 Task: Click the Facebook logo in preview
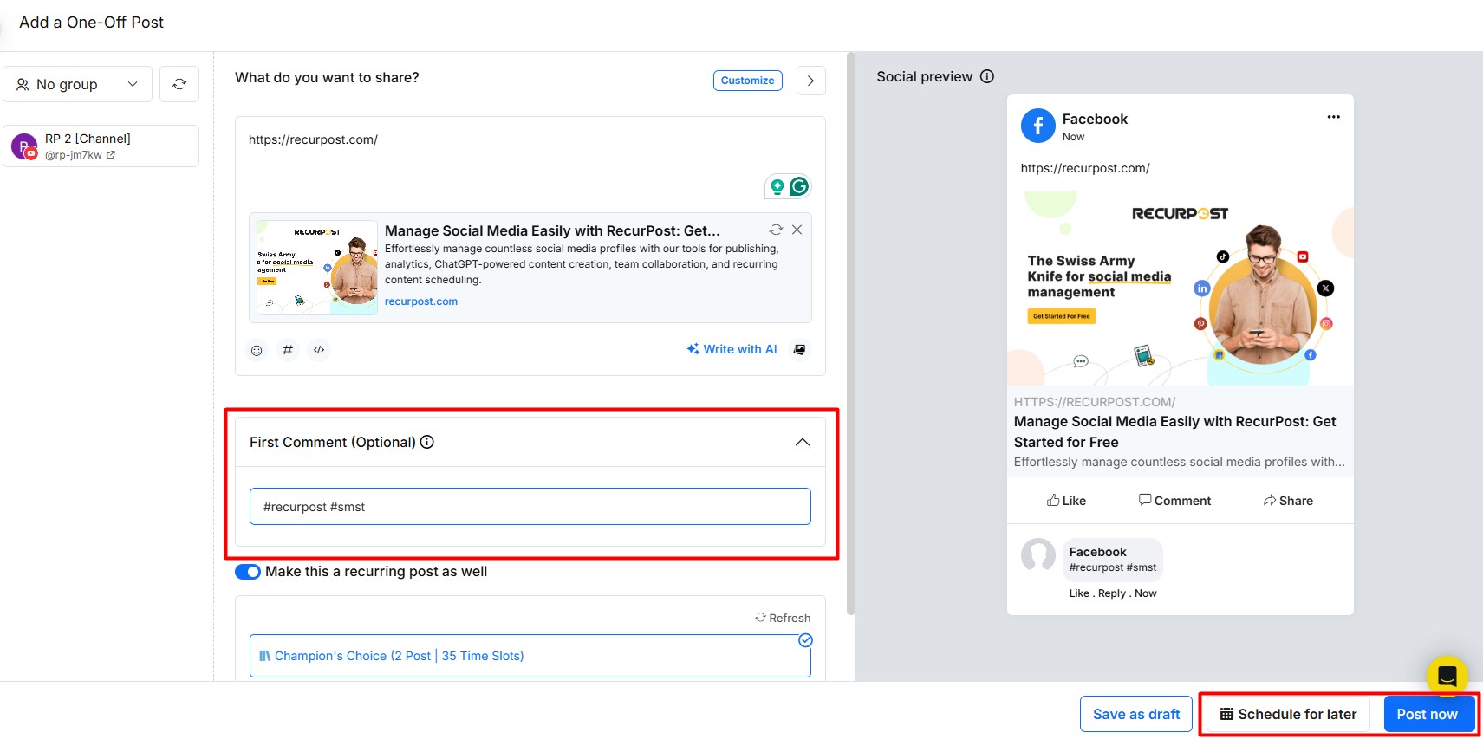(x=1038, y=126)
